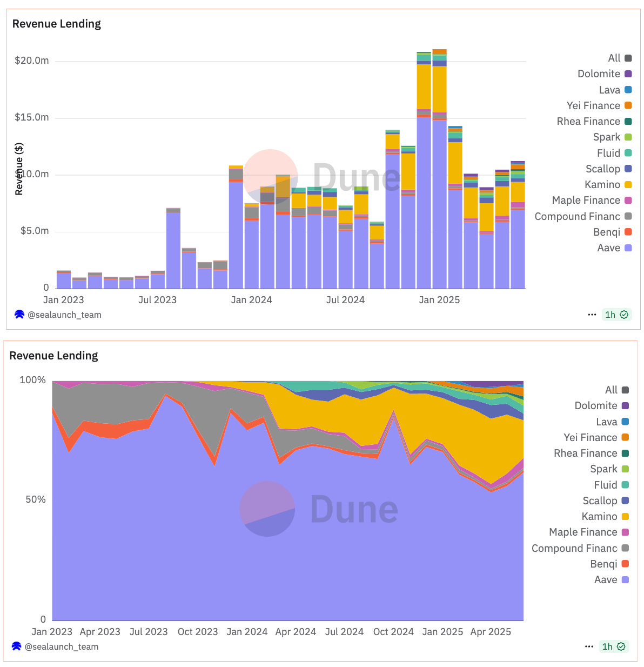This screenshot has width=644, height=667.
Task: Click the $20.0m y-axis label
Action: point(32,61)
